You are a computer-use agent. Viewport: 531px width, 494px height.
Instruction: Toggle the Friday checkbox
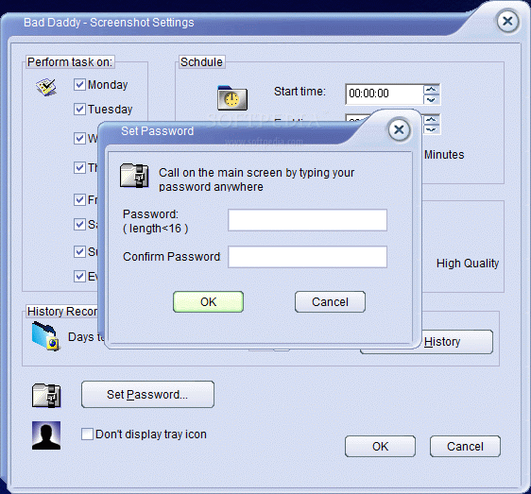79,199
